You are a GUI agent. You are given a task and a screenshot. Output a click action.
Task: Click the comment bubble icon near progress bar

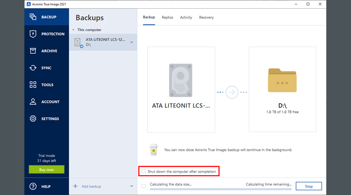pos(144,186)
